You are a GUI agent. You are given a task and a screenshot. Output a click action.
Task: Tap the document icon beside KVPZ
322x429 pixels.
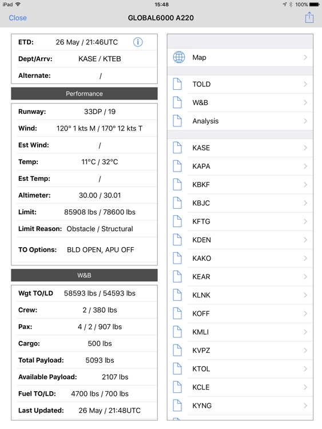click(177, 350)
